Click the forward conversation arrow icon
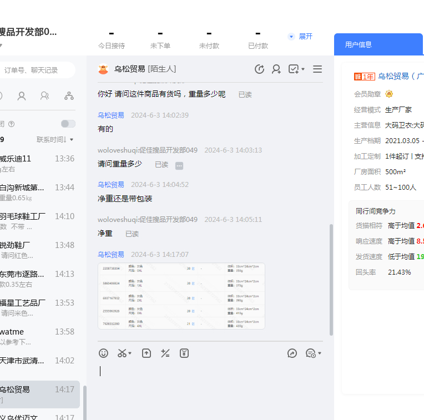424x420 pixels. pyautogui.click(x=292, y=353)
